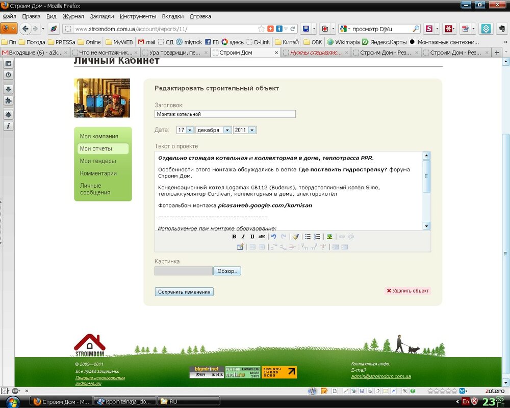Reload the page with the address bar refresh icon

(x=293, y=29)
